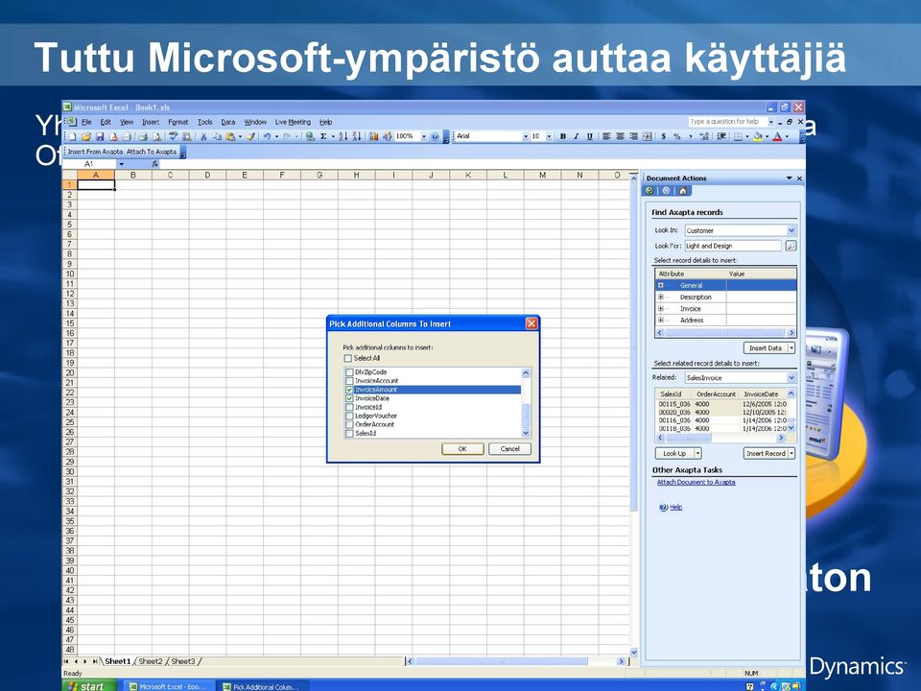Image resolution: width=921 pixels, height=691 pixels.
Task: Select the Format Painter brush icon
Action: coord(250,136)
